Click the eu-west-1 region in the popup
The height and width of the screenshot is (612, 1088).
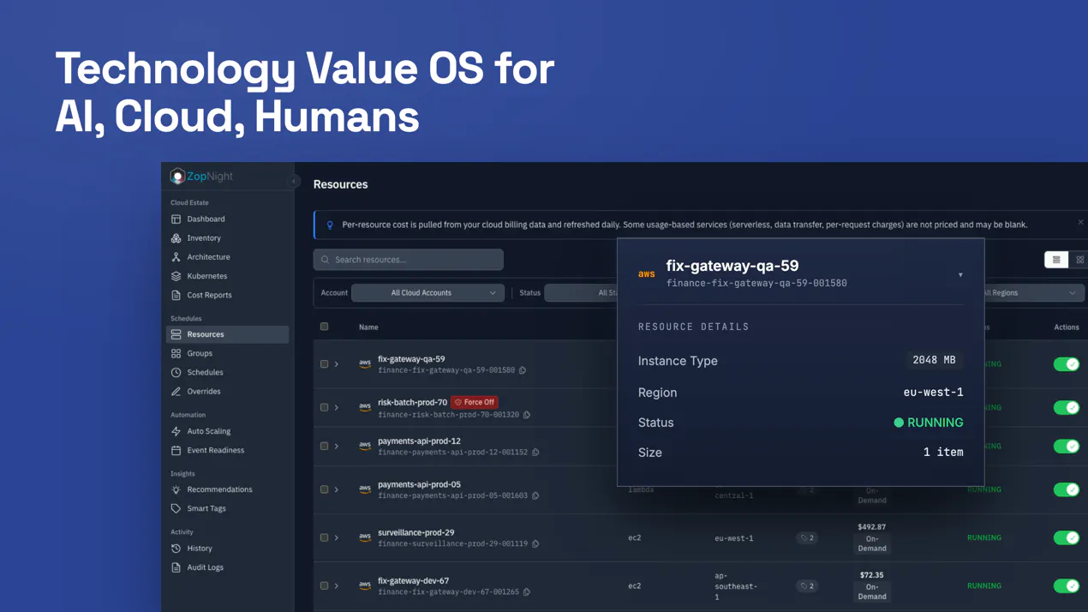tap(933, 393)
